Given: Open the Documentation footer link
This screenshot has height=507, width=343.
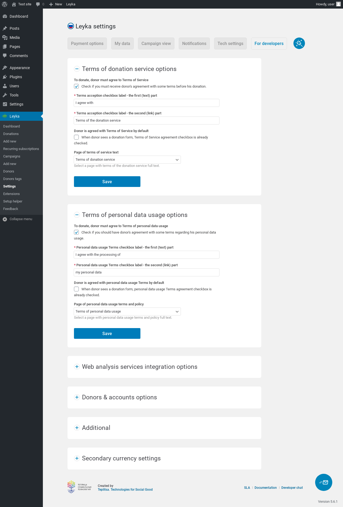Looking at the screenshot, I should 266,488.
